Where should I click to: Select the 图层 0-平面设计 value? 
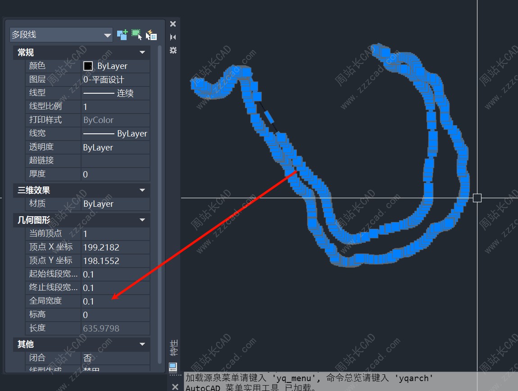pos(115,80)
